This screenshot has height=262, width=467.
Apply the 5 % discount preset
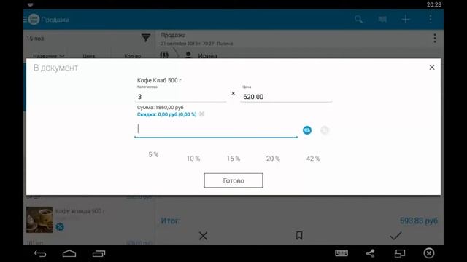pos(153,154)
